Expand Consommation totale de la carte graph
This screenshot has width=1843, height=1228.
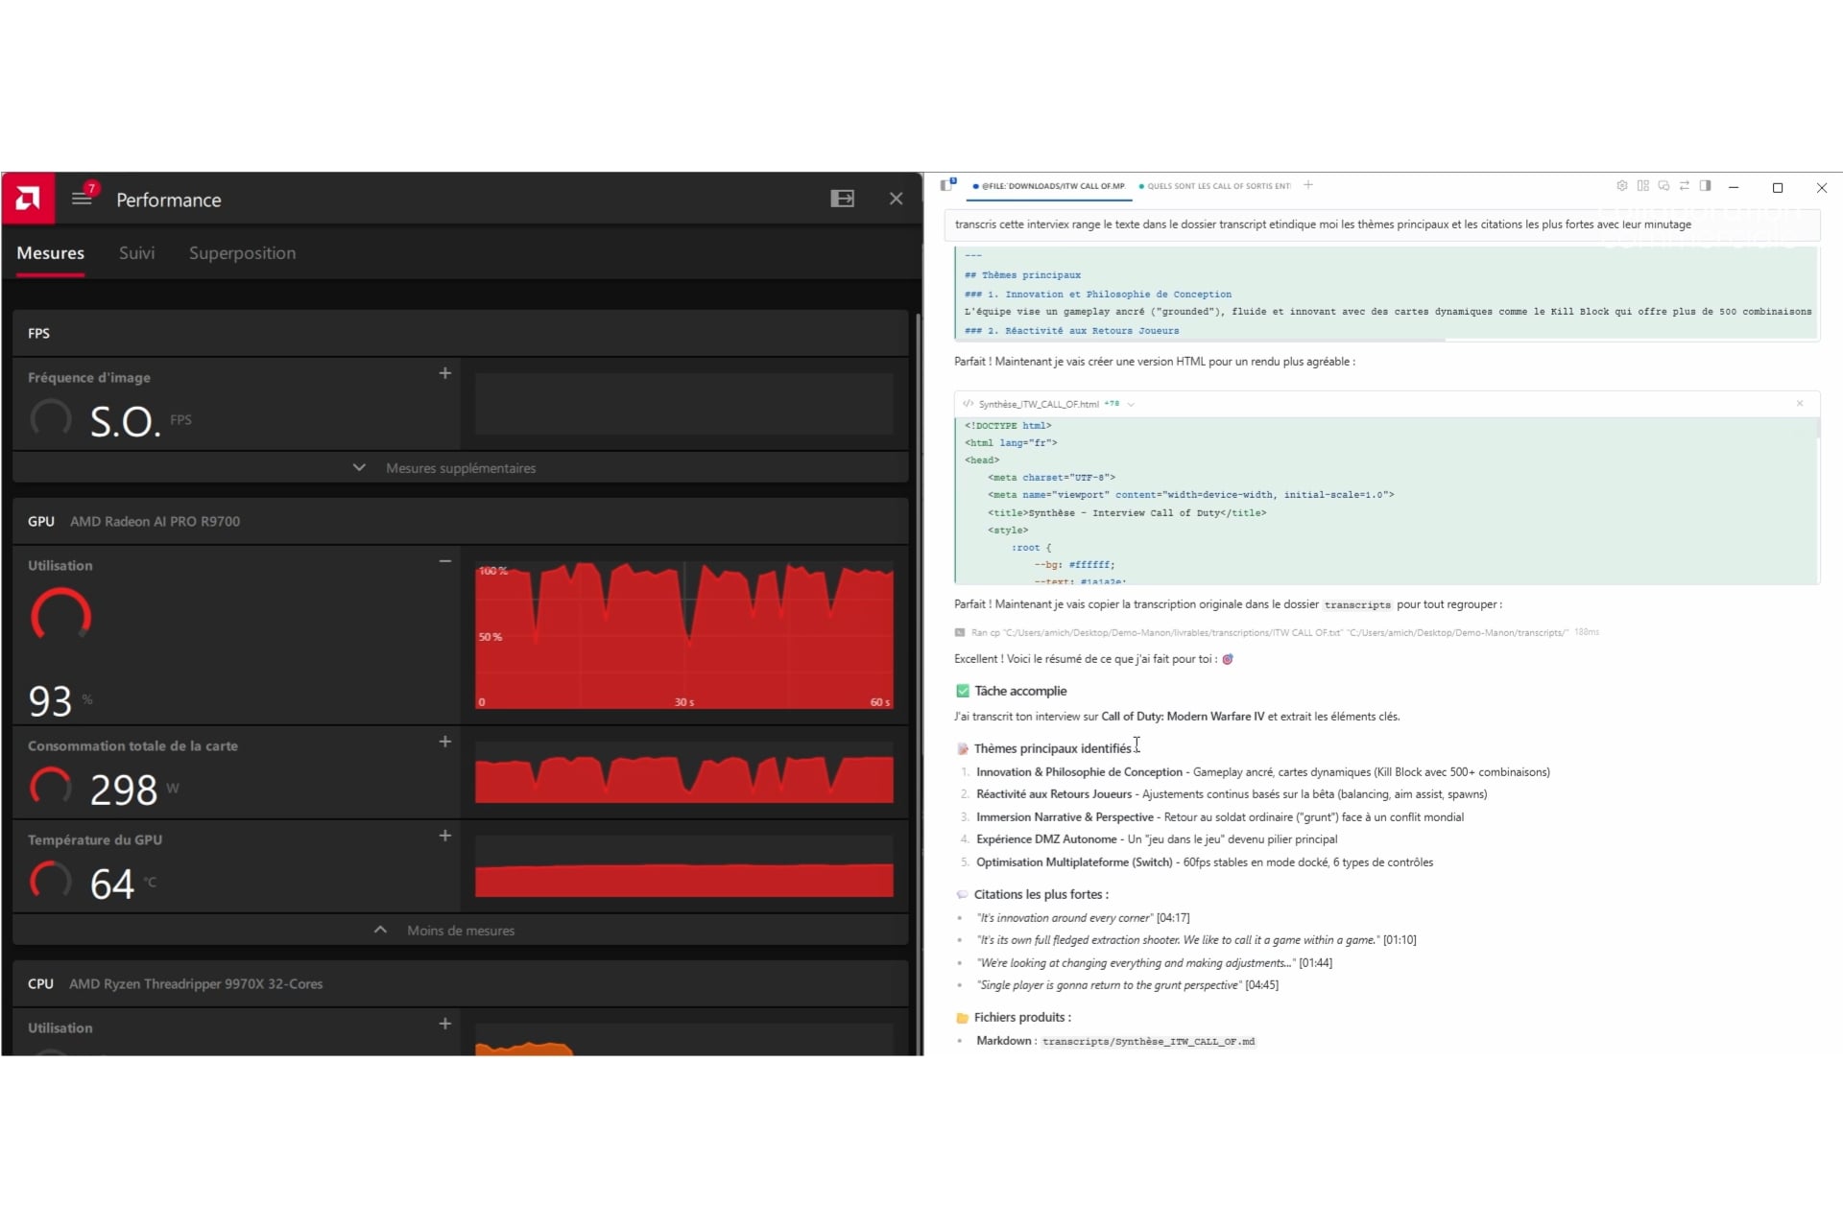tap(444, 742)
